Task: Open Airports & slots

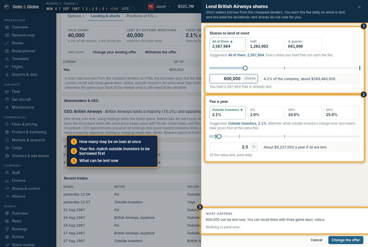Action: pyautogui.click(x=24, y=75)
